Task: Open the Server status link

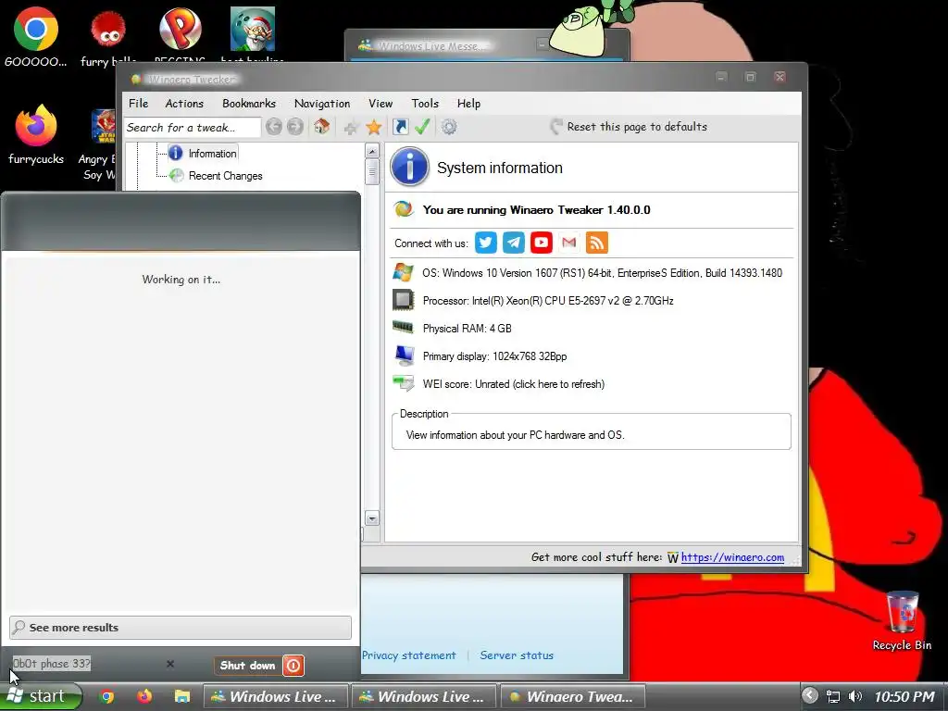Action: [x=517, y=655]
